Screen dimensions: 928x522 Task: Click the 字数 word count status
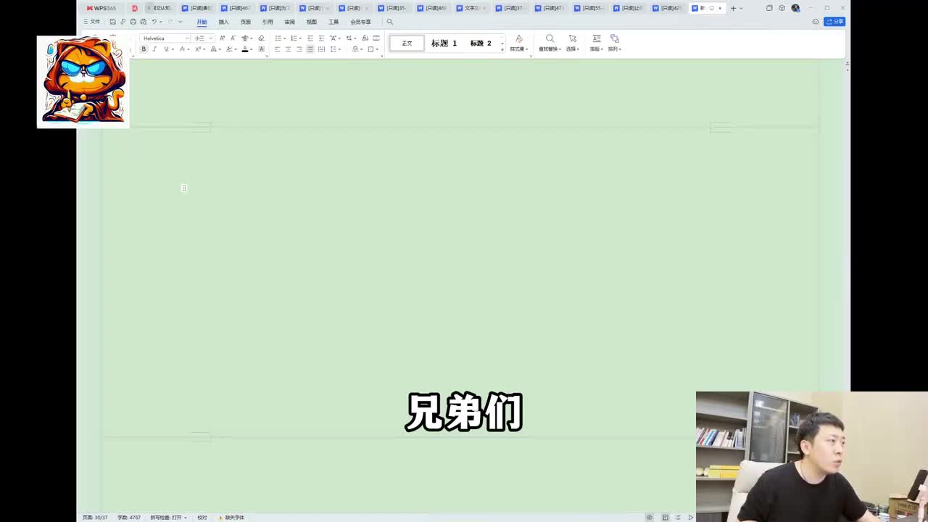point(129,518)
